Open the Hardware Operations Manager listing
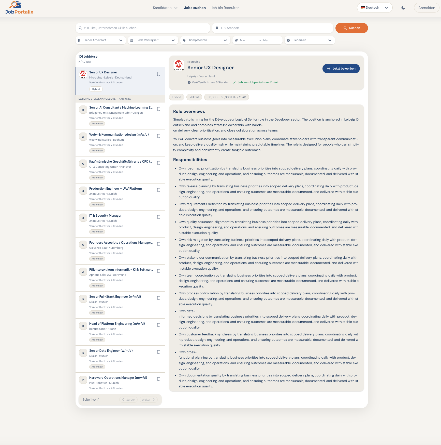This screenshot has width=441, height=445. (120, 382)
